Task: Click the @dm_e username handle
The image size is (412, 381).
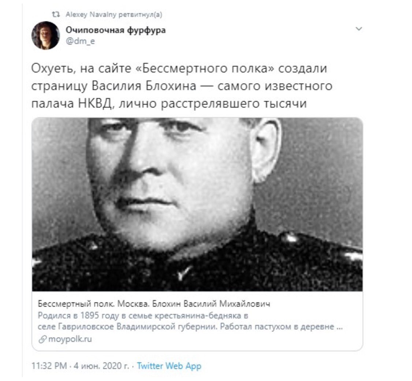Action: pyautogui.click(x=80, y=41)
